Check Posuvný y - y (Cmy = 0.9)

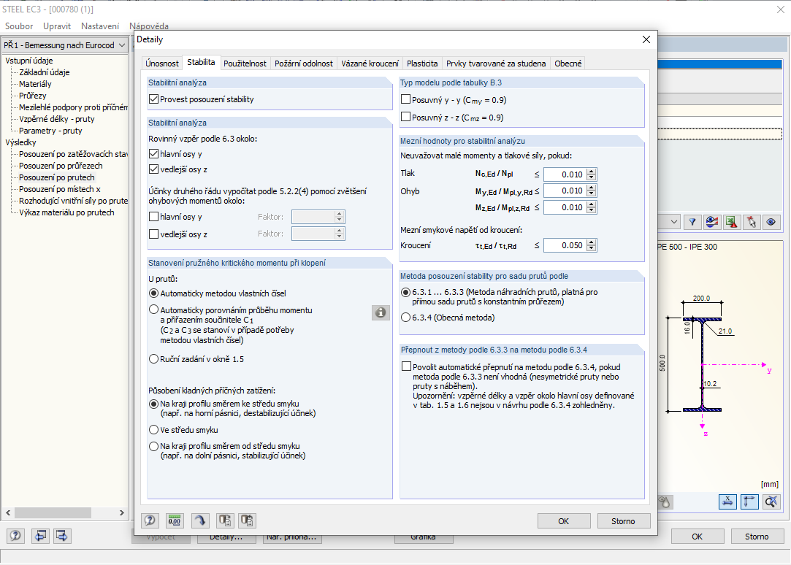tap(405, 100)
